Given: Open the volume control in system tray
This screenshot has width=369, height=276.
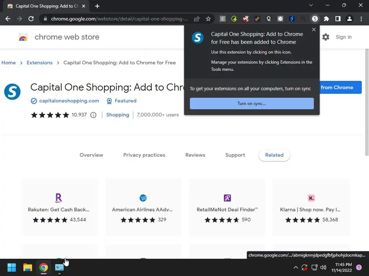Looking at the screenshot, I should coord(324,267).
